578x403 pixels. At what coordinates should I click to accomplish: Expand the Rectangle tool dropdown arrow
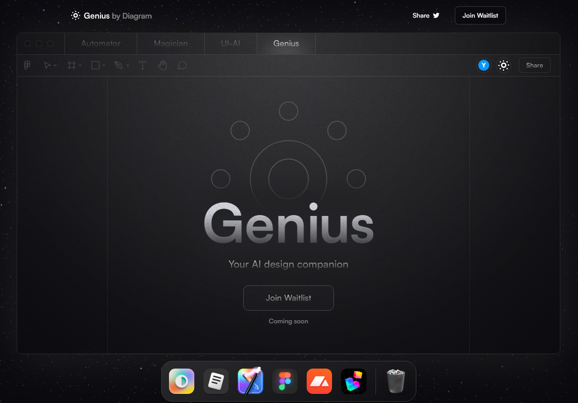point(104,66)
